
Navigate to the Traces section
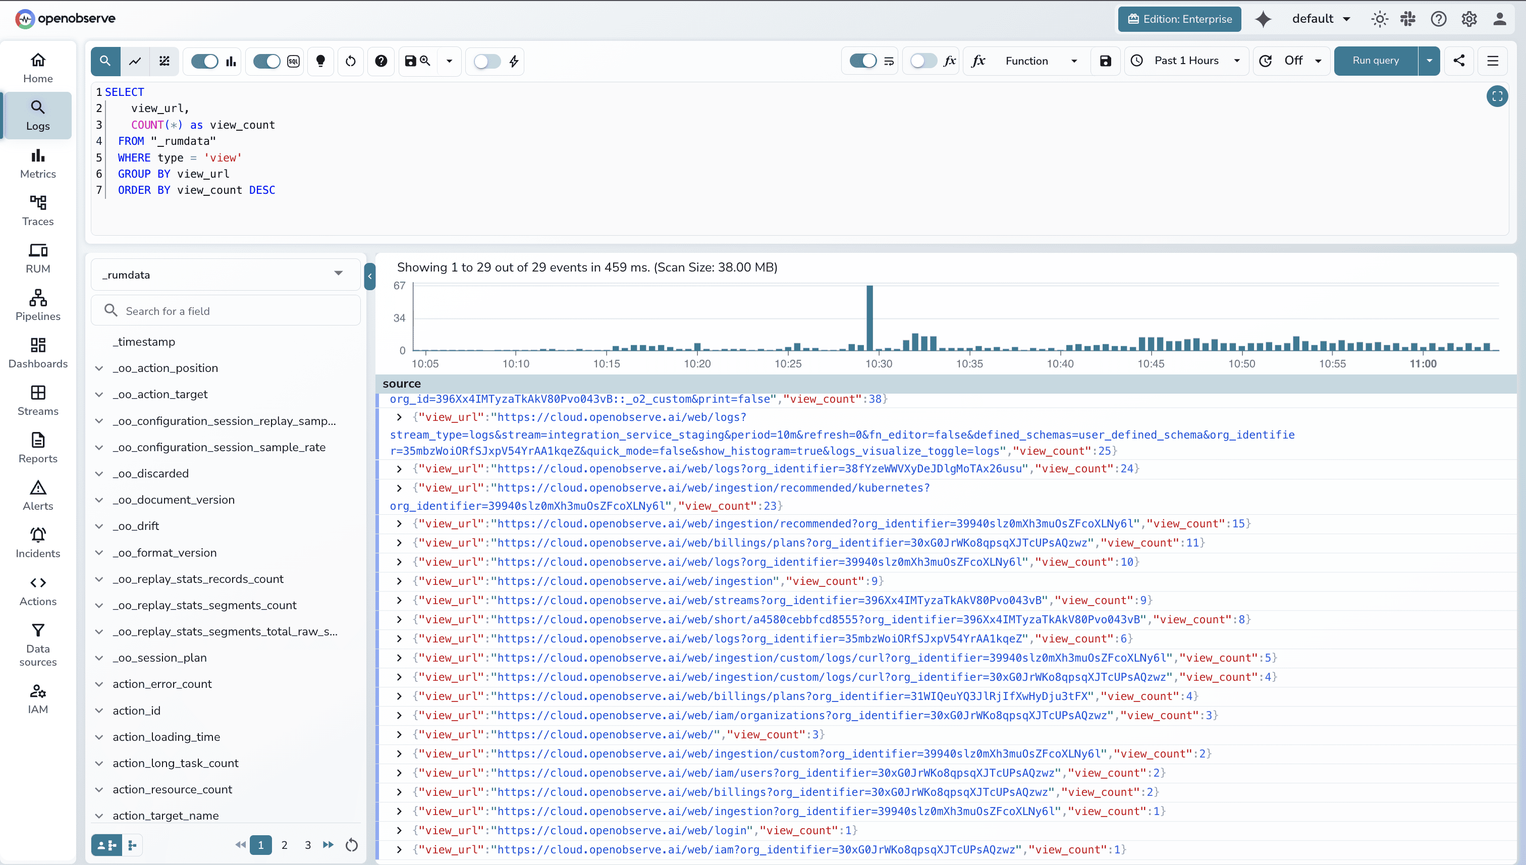tap(37, 211)
